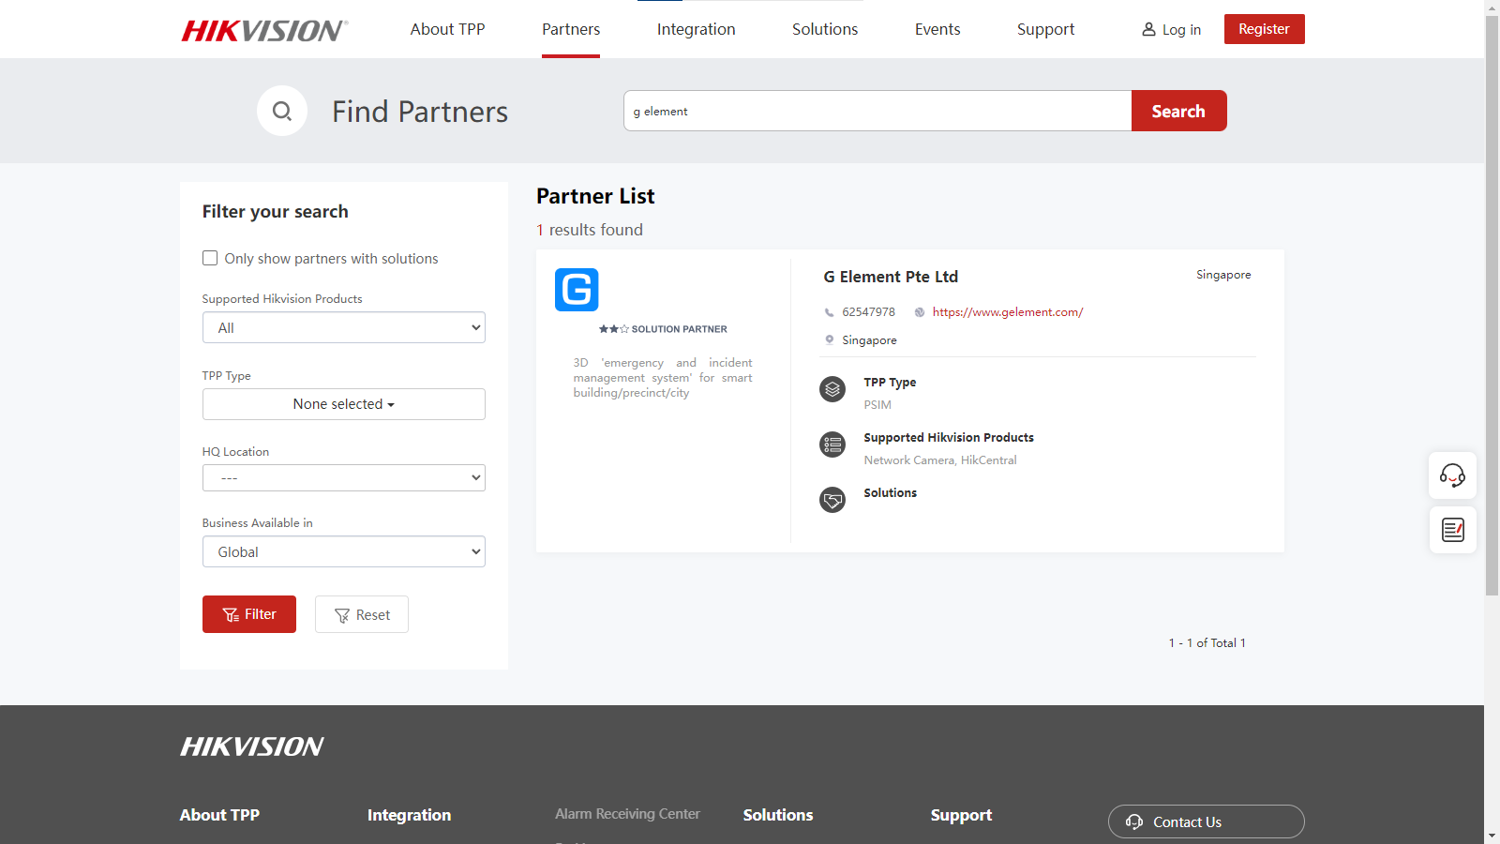Click the G Element Pte Ltd title
1500x844 pixels.
pyautogui.click(x=891, y=277)
